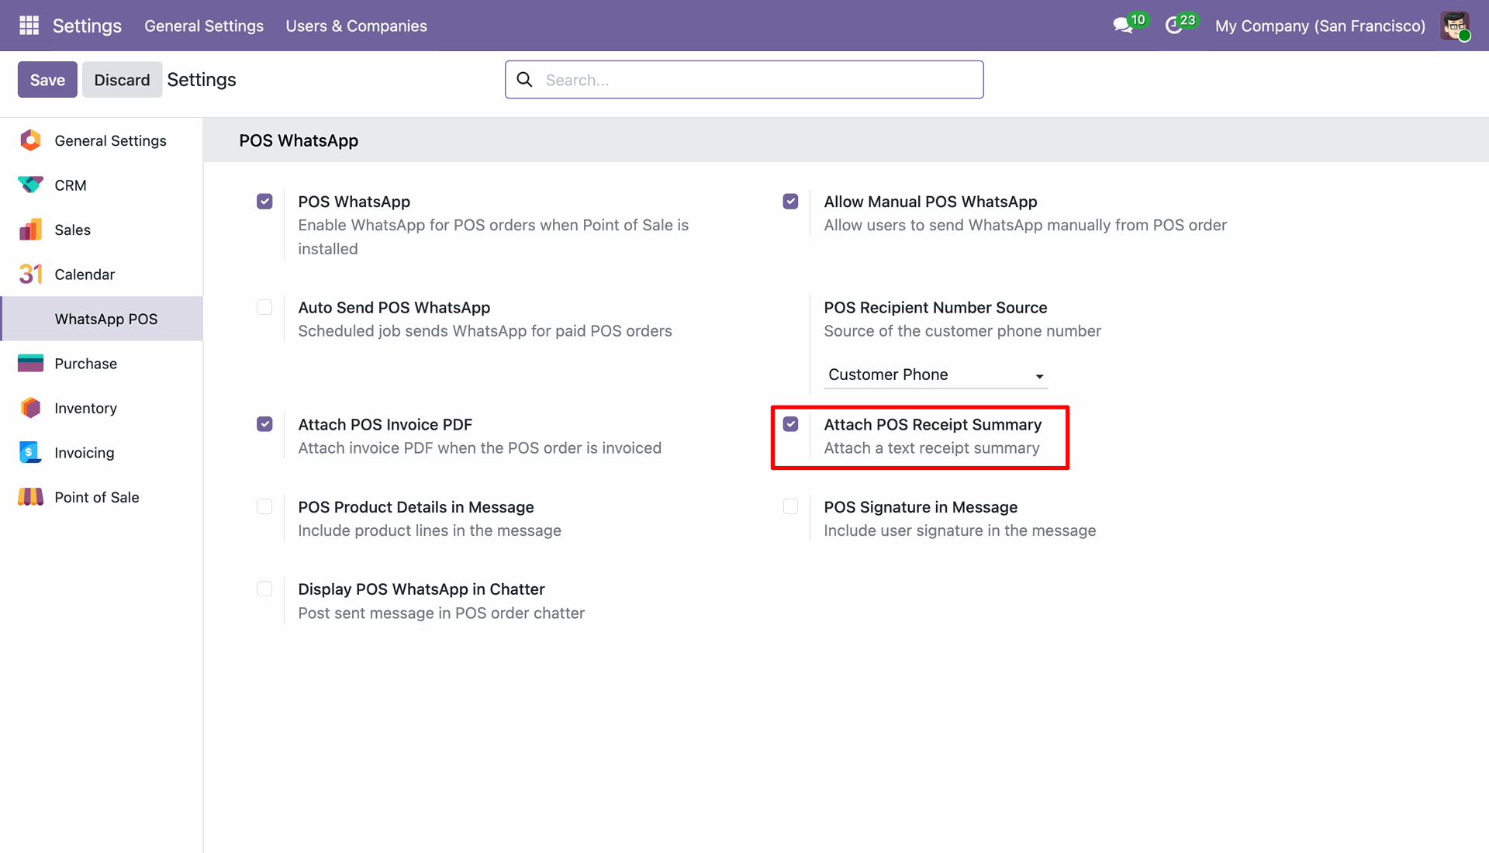Click the POS WhatsApp section header
Screen dimensions: 1489x853
(299, 140)
